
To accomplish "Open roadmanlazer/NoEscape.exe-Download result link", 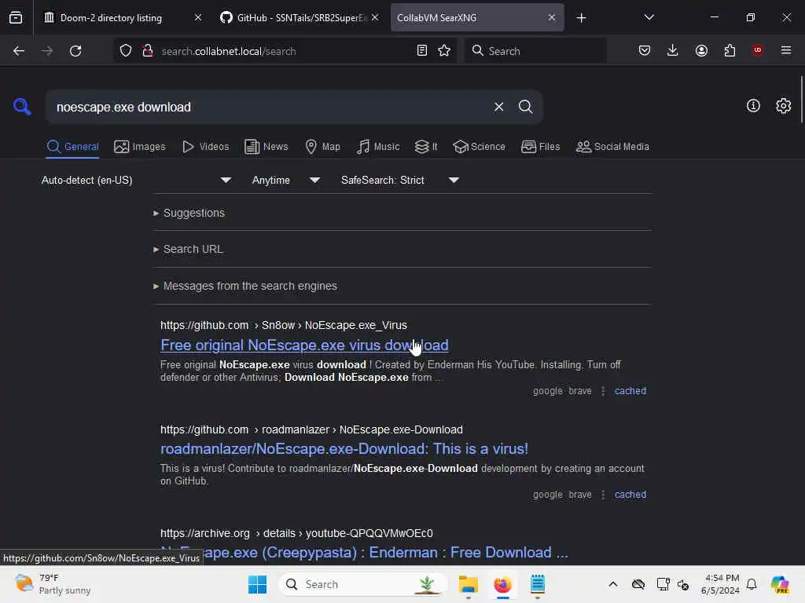I will [344, 448].
